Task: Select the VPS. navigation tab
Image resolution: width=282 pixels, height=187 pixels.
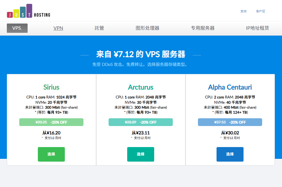Action: 17,28
